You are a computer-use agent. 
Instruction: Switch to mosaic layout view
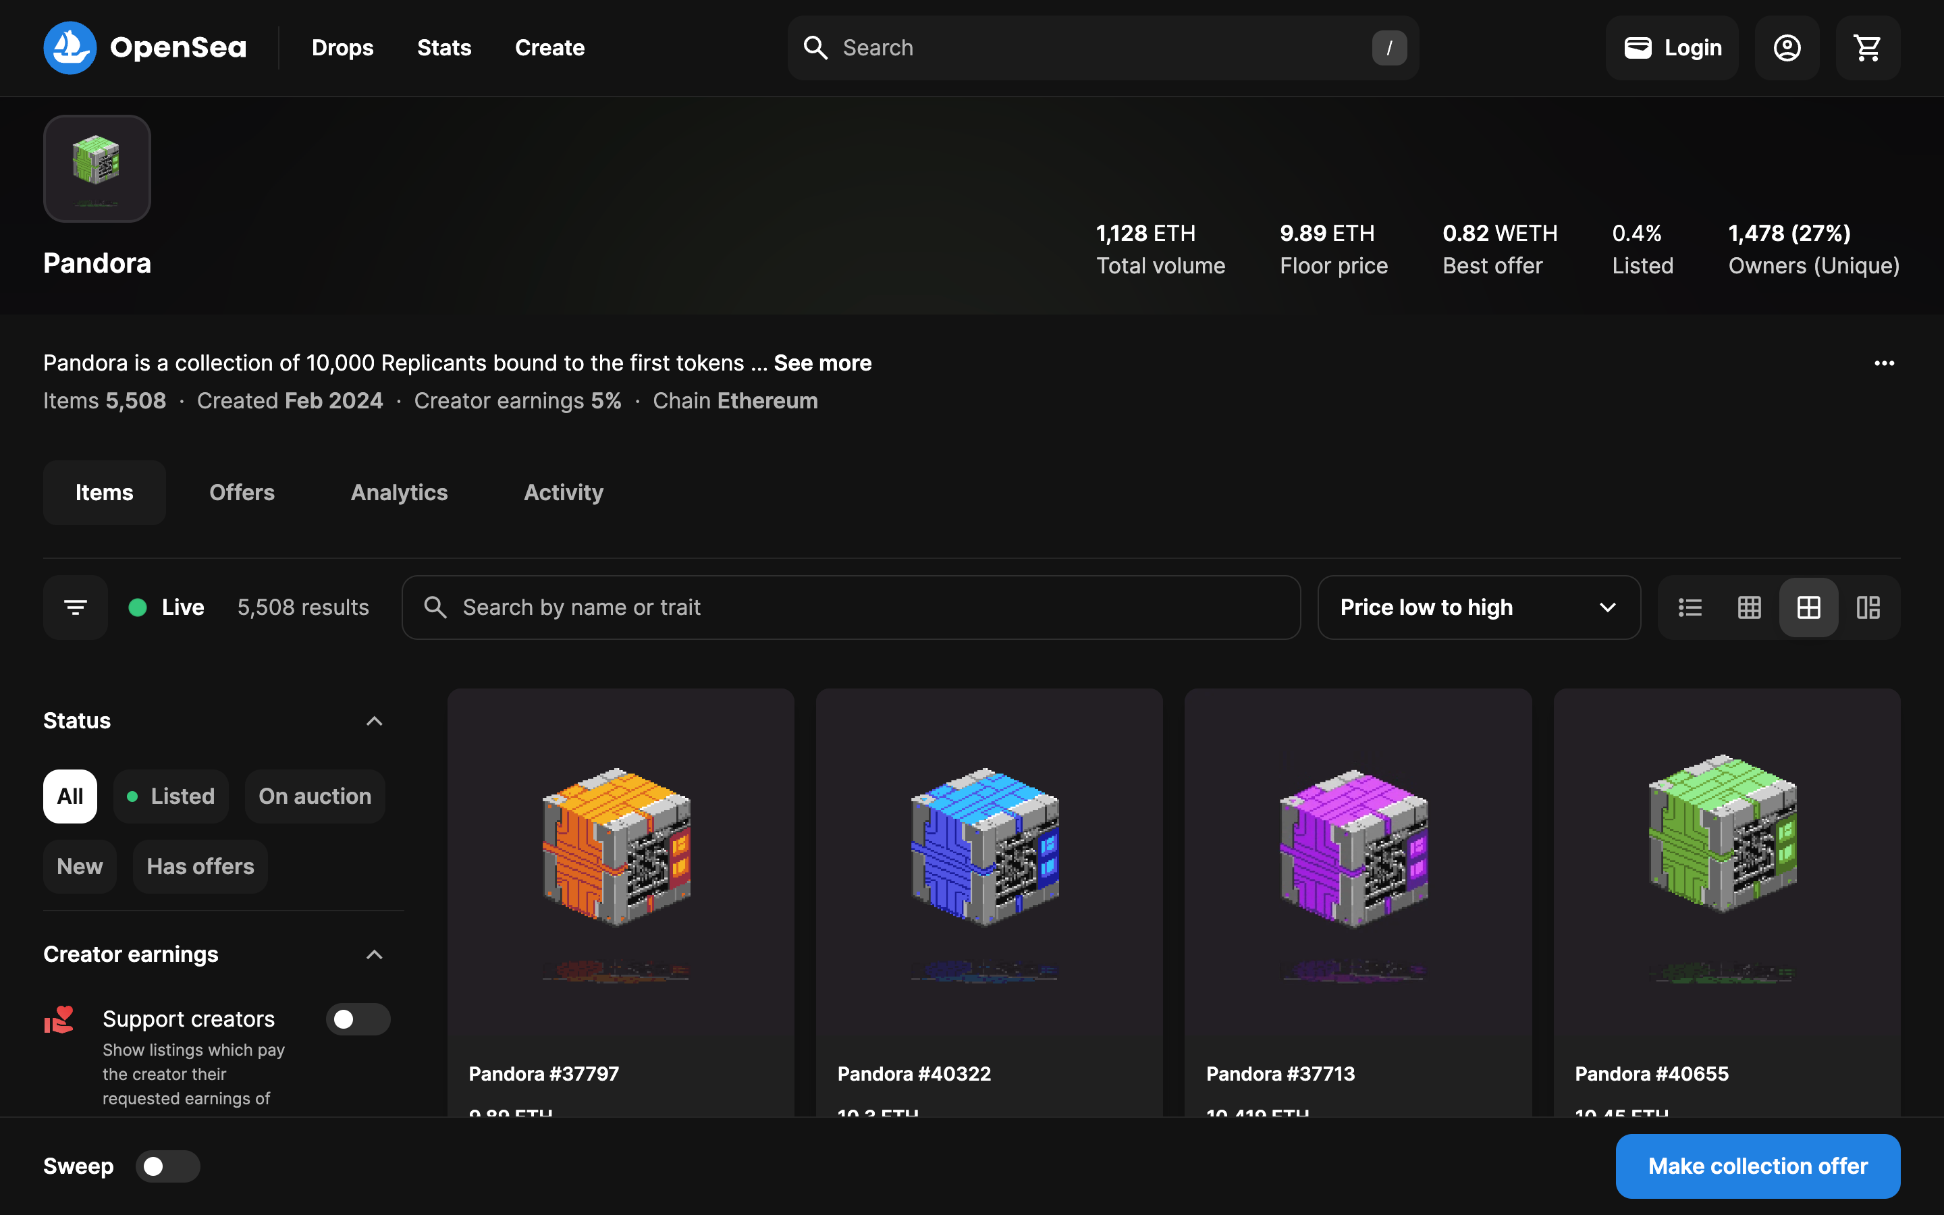[x=1868, y=607]
